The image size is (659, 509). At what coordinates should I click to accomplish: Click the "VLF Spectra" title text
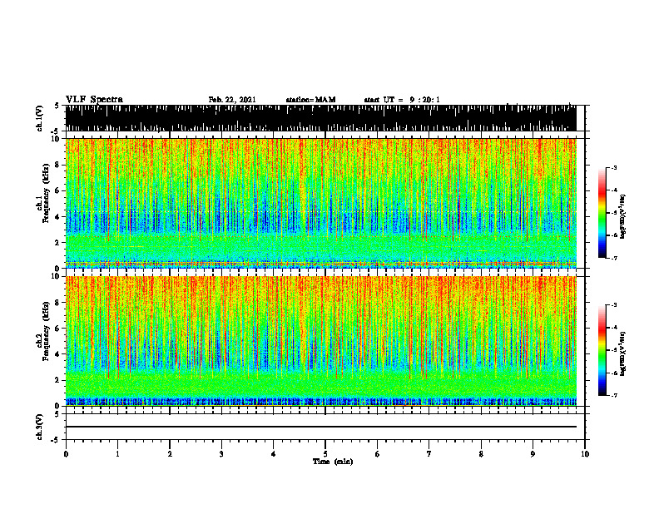(94, 100)
